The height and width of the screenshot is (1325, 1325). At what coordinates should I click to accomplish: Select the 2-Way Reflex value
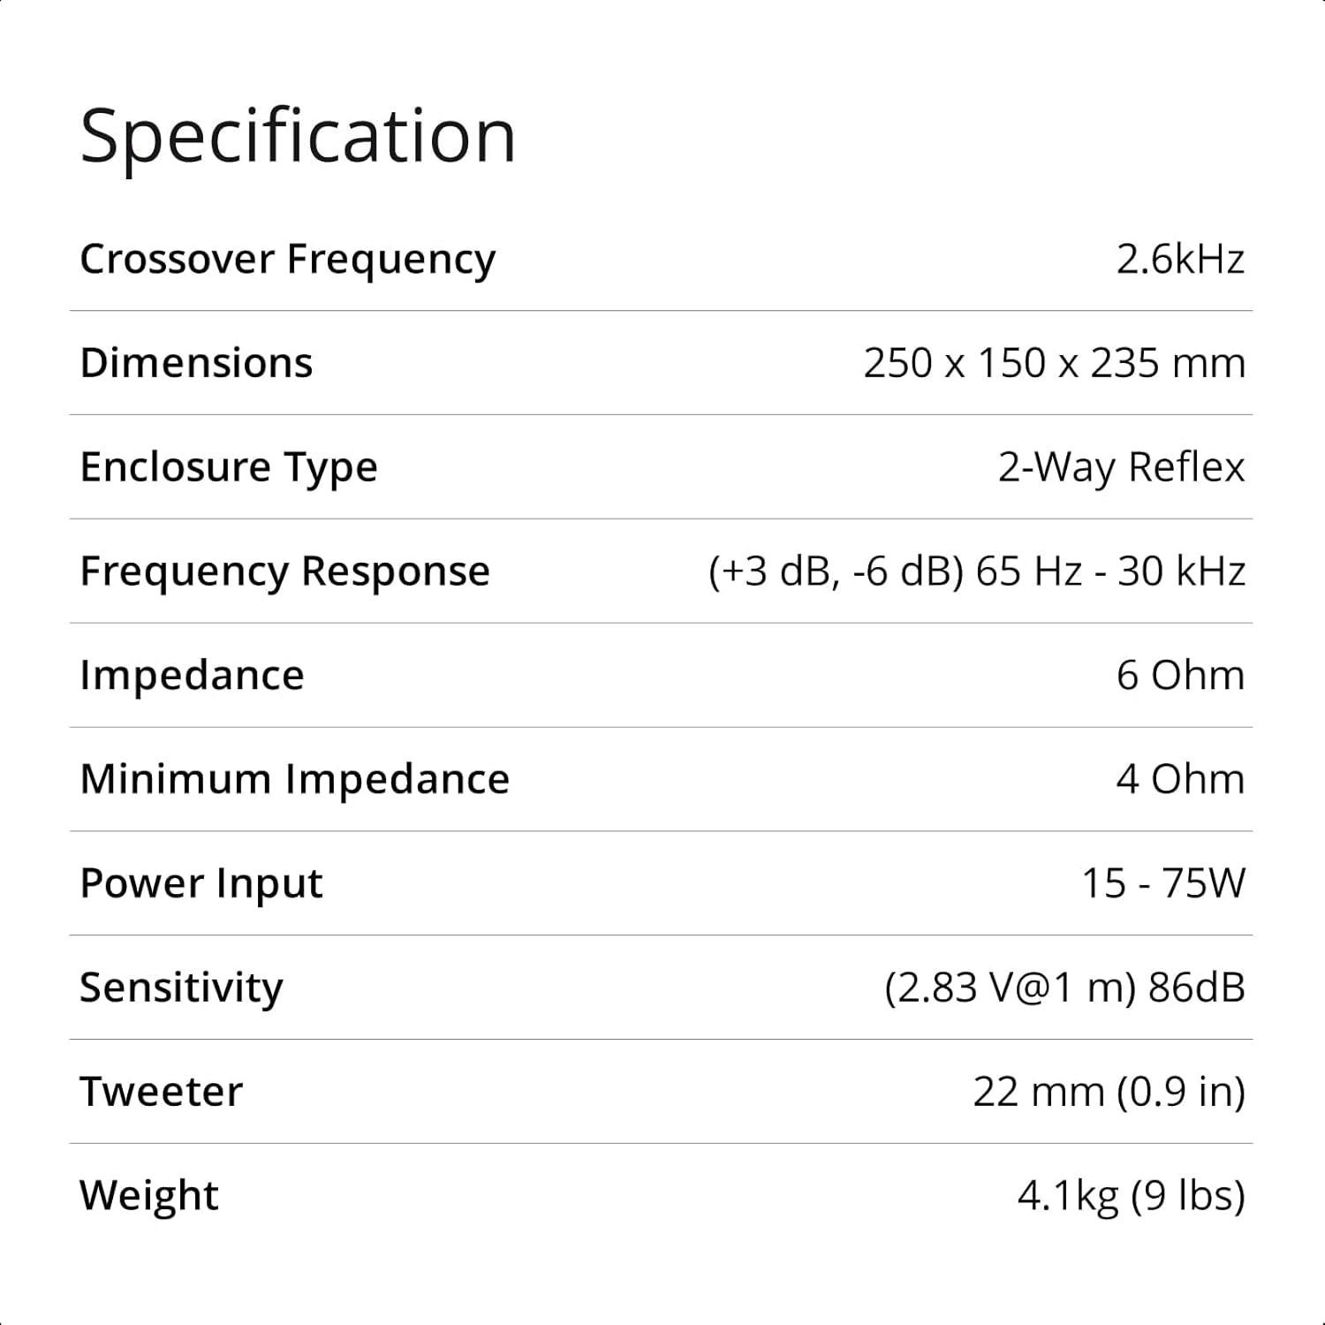tap(1121, 467)
